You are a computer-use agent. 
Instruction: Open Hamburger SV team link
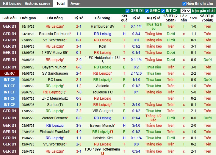pyautogui.click(x=102, y=26)
